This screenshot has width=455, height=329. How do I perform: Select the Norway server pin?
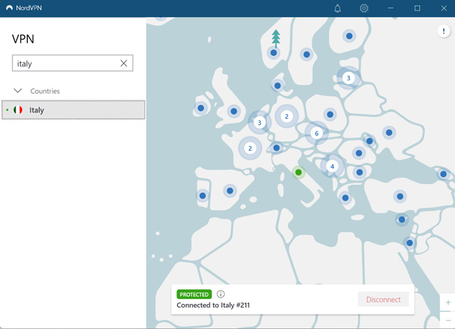274,53
